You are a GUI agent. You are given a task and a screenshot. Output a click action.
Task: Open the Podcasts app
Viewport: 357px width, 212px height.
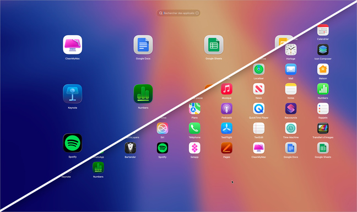point(226,108)
